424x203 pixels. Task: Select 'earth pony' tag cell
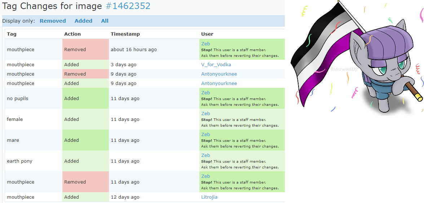(x=19, y=161)
